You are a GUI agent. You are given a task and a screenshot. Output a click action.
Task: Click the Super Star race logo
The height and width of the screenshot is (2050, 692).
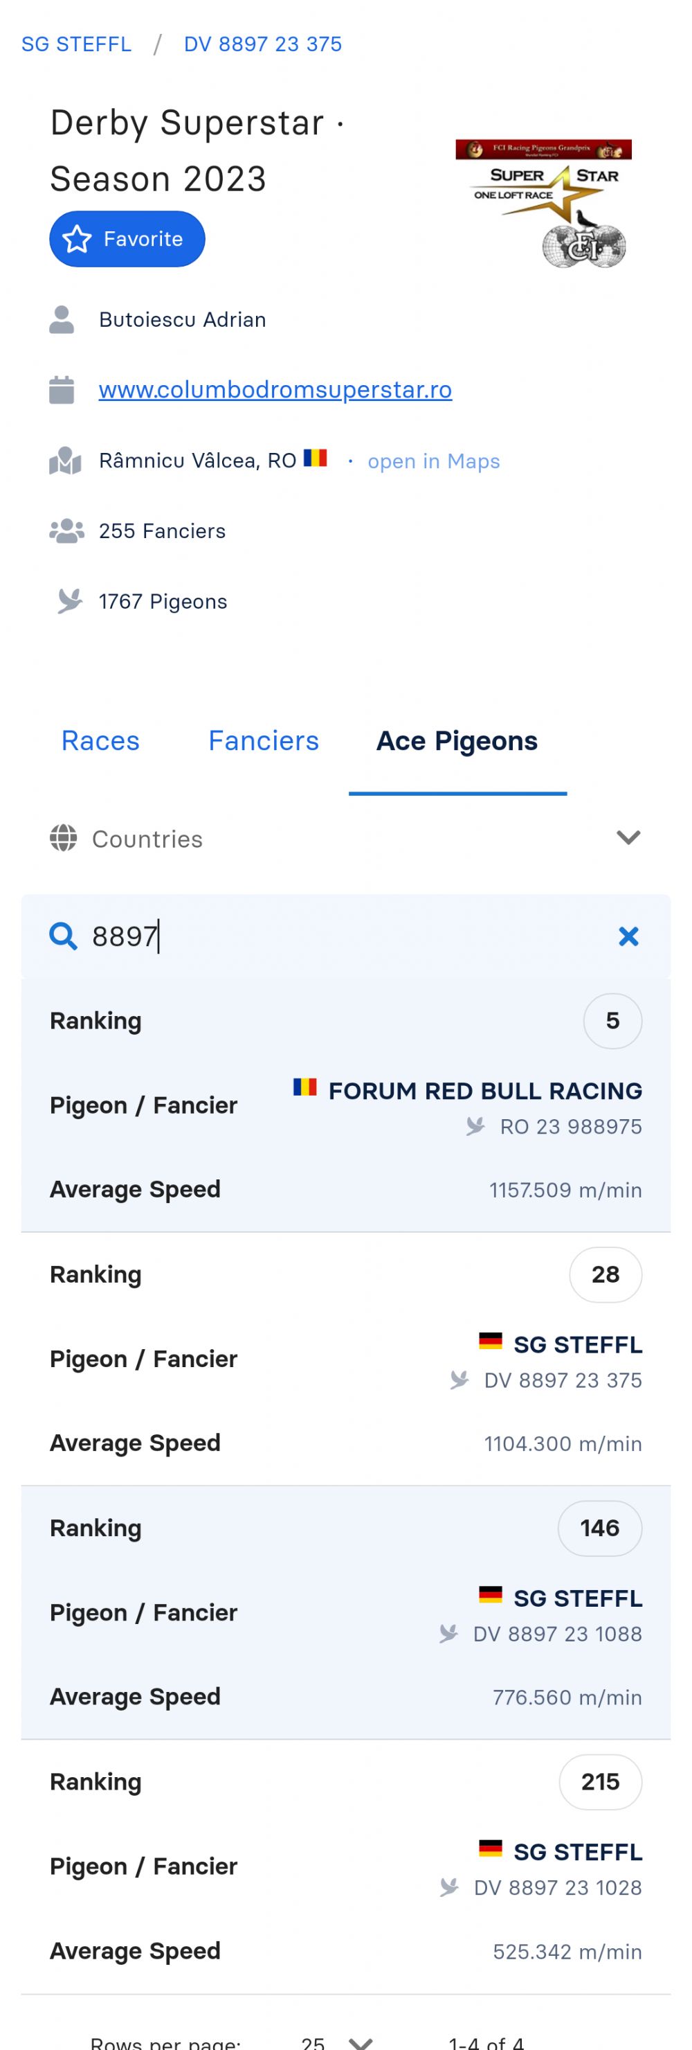[x=543, y=204]
